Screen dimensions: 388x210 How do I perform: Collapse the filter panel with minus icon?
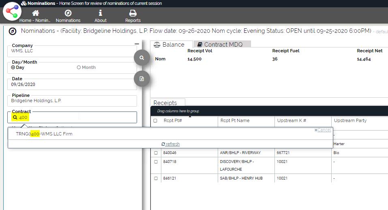coord(137,44)
